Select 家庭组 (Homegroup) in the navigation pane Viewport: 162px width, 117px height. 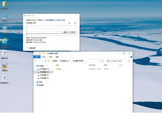(40, 85)
